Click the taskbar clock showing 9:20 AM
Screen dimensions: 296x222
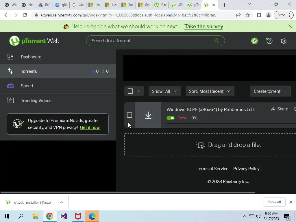[x=271, y=216]
